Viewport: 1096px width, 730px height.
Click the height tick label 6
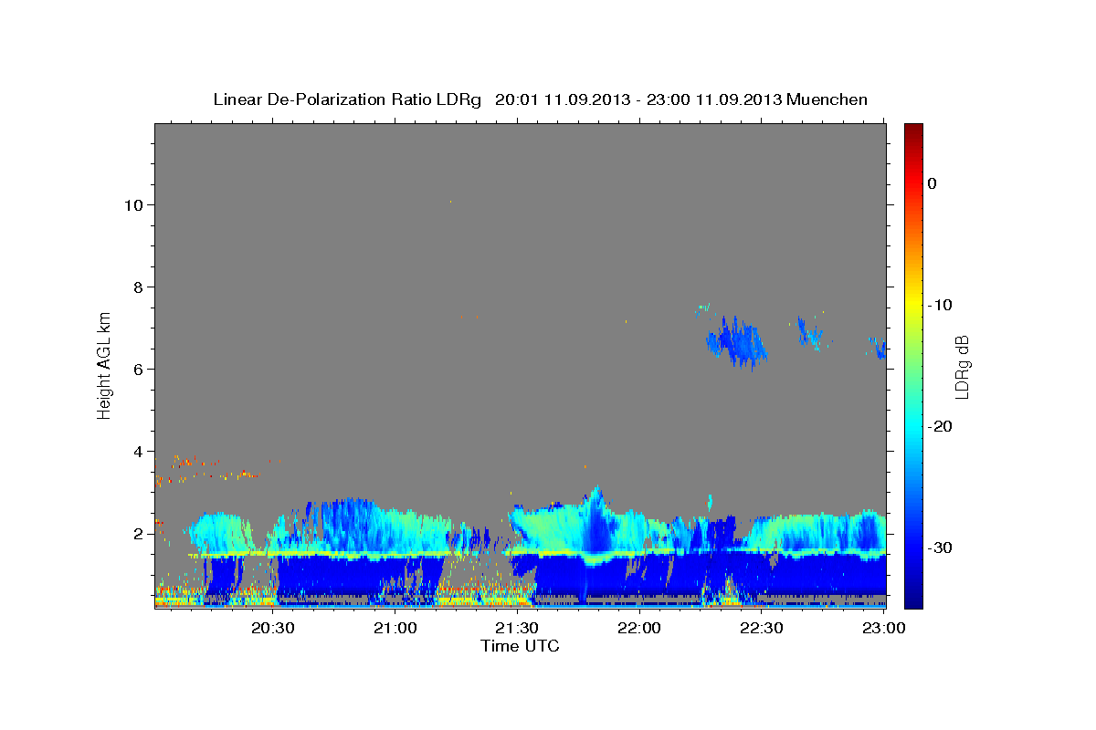pyautogui.click(x=137, y=369)
